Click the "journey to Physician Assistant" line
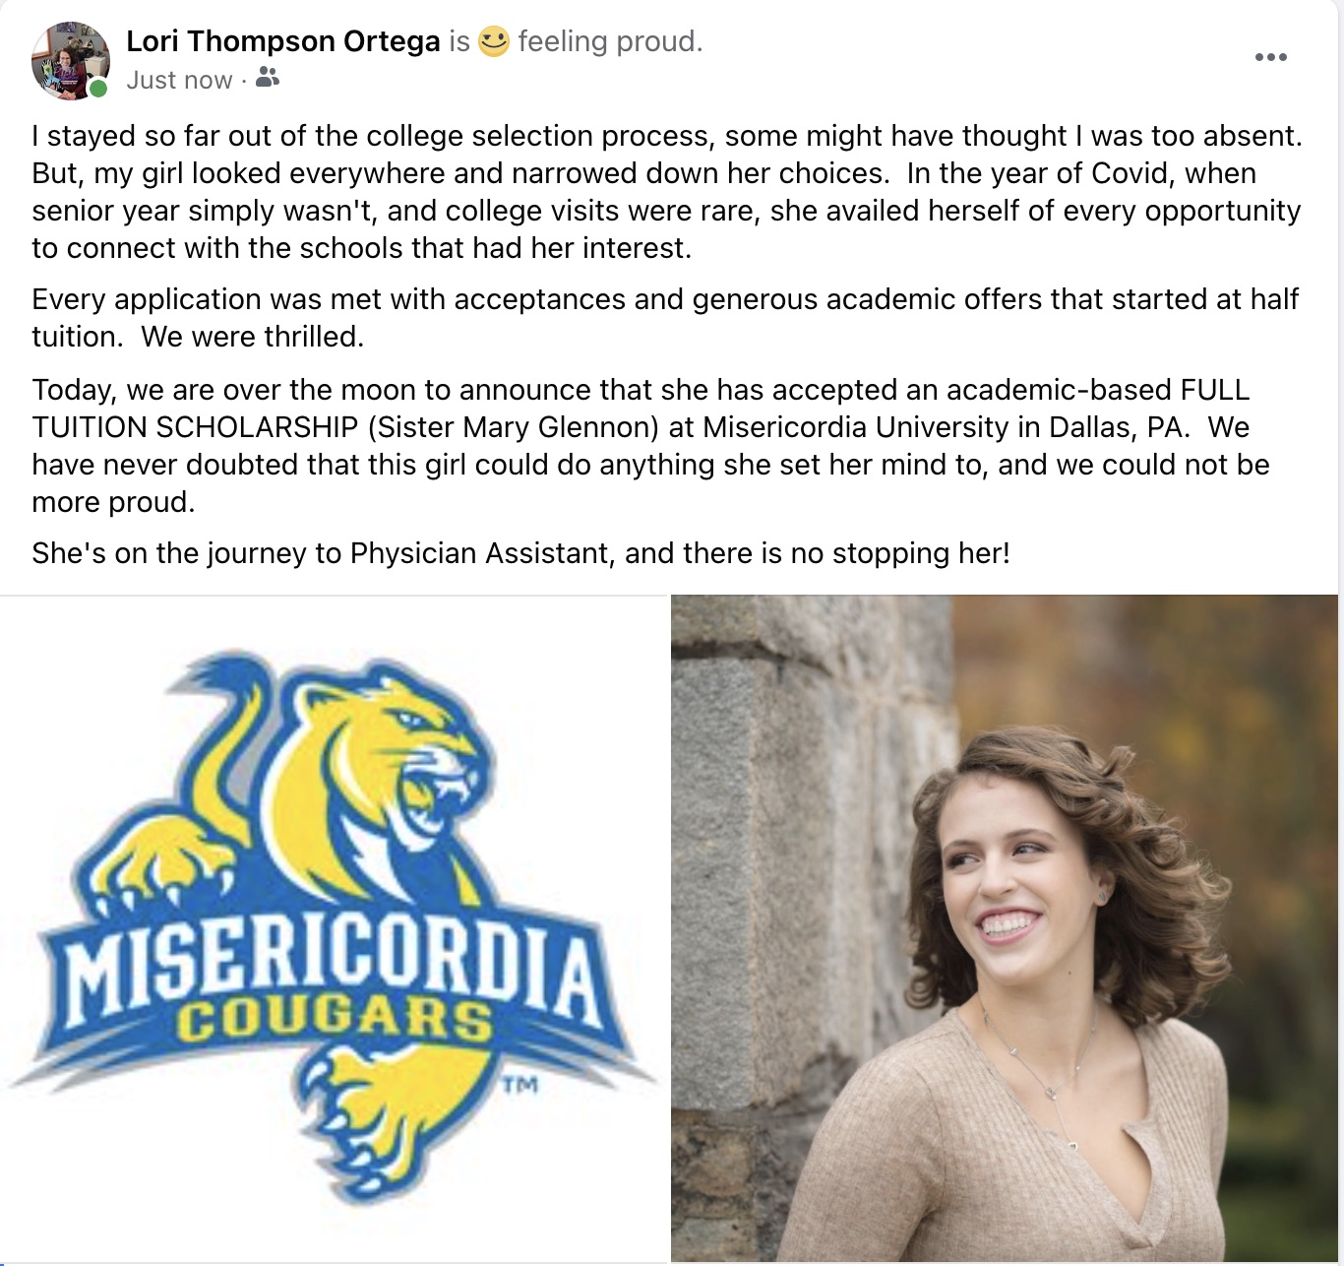 point(520,553)
